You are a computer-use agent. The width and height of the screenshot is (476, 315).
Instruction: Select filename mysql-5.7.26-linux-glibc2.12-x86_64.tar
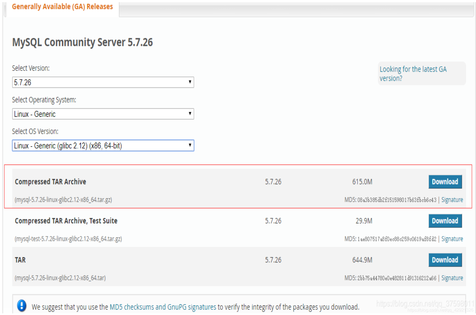tap(60, 278)
